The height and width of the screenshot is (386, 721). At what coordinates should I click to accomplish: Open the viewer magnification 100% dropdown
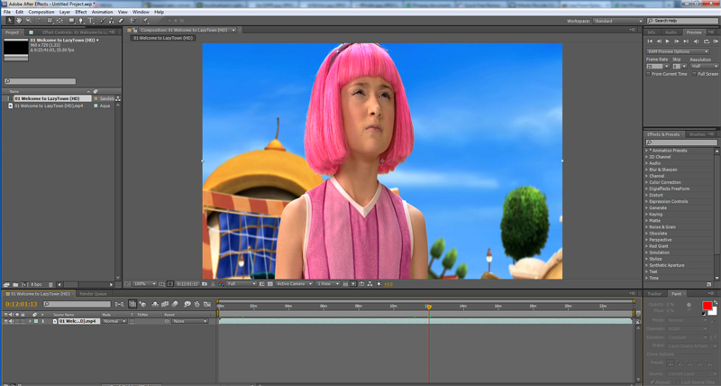[144, 284]
